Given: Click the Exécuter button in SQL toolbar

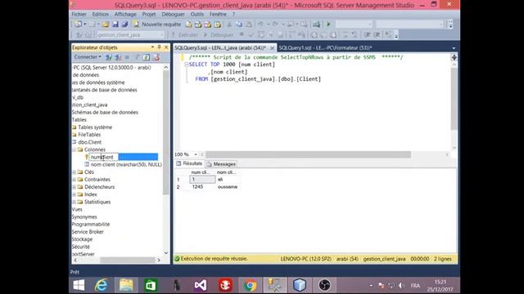Looking at the screenshot, I should (x=185, y=35).
